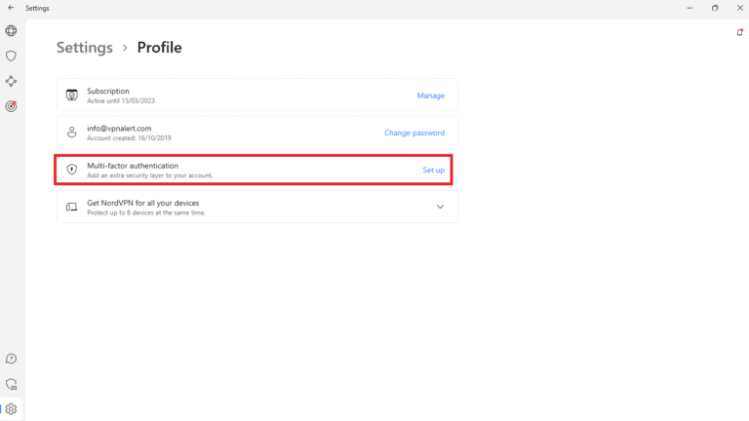Open the Meshnet icon in sidebar
Screen dimensions: 749x421
tap(11, 82)
